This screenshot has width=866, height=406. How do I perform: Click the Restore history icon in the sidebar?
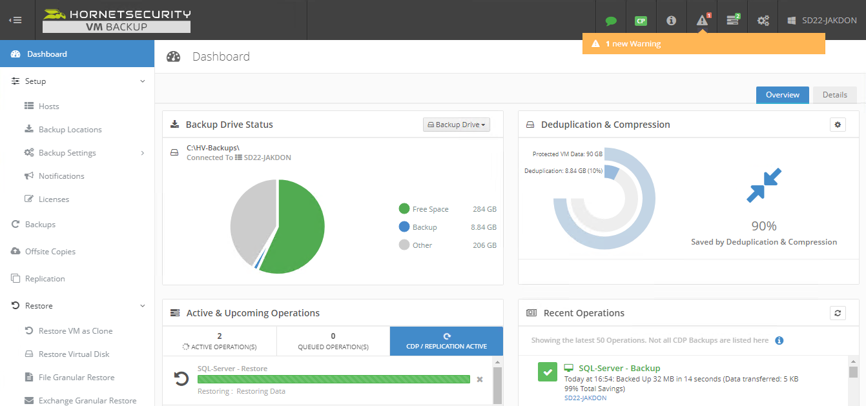pyautogui.click(x=15, y=306)
